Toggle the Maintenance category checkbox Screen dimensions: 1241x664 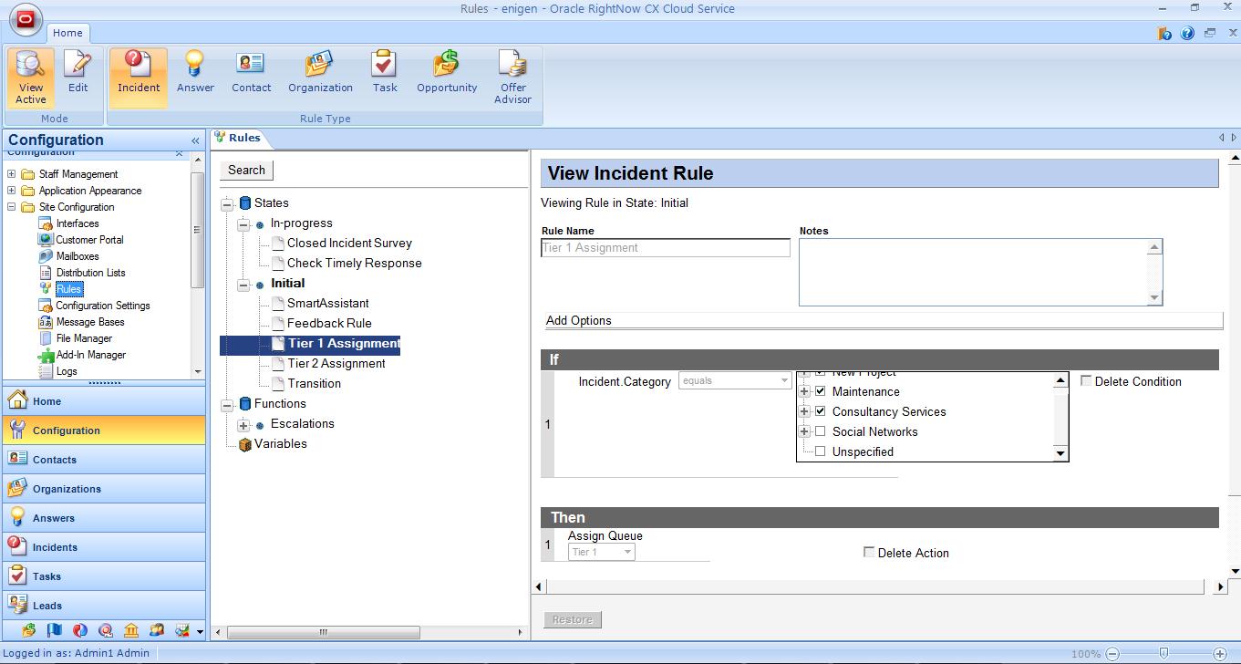[820, 391]
